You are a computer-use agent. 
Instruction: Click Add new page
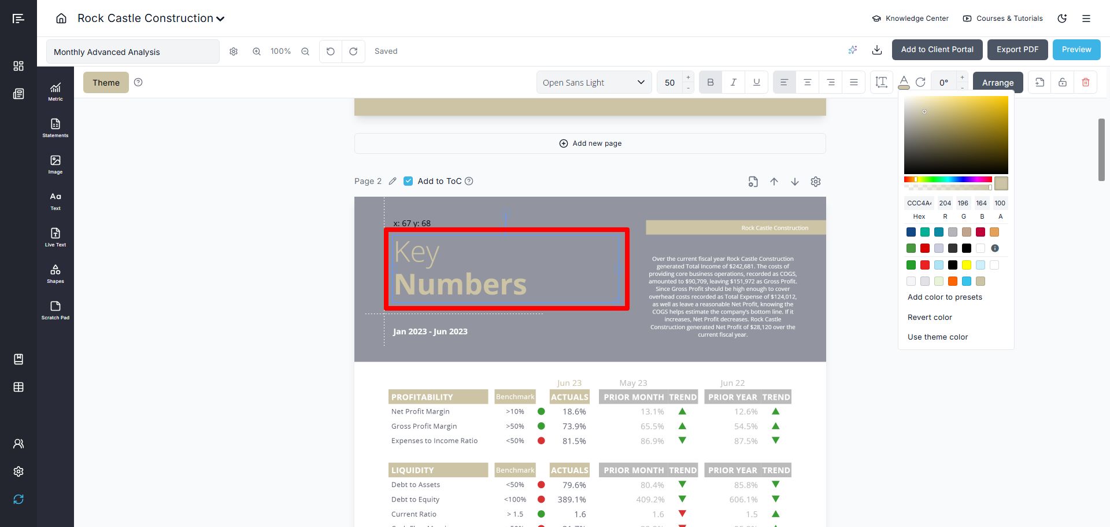(590, 143)
